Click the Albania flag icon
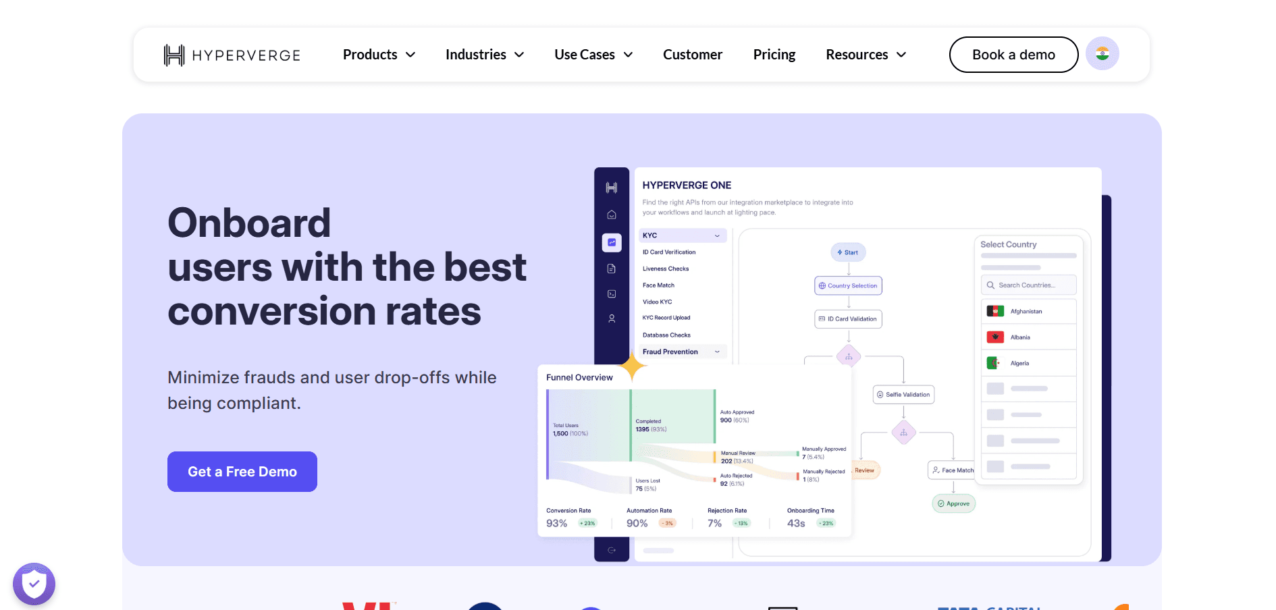Image resolution: width=1276 pixels, height=610 pixels. pyautogui.click(x=995, y=337)
